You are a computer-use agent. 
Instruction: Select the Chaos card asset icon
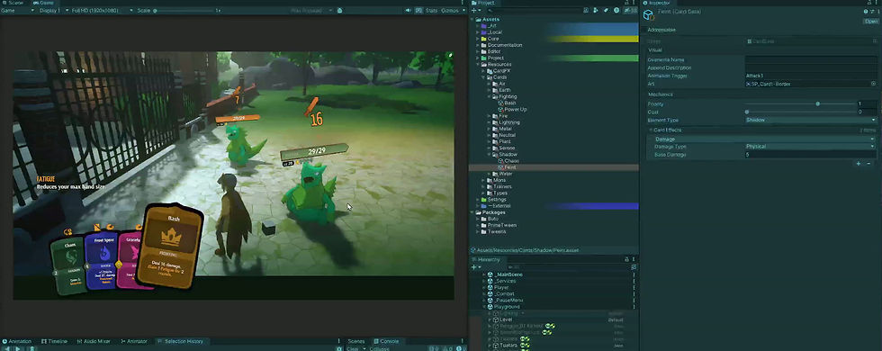[500, 161]
